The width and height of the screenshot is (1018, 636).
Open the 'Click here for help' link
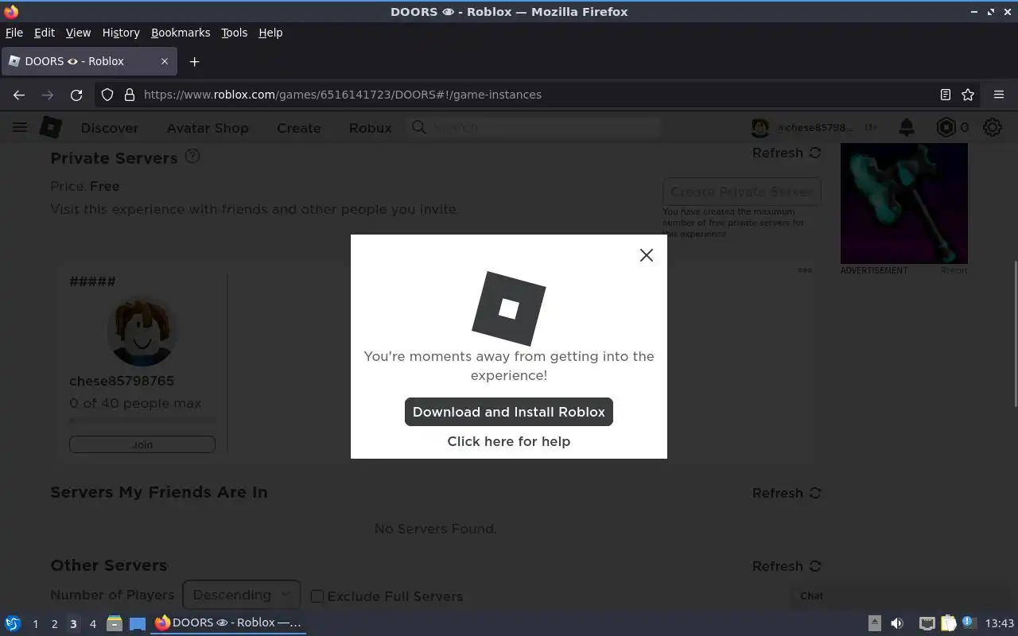coord(509,441)
